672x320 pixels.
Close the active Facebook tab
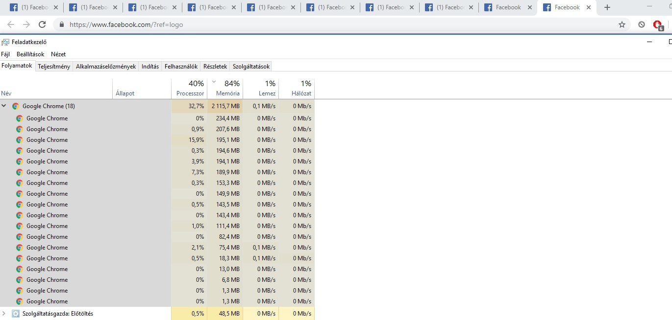pos(588,7)
